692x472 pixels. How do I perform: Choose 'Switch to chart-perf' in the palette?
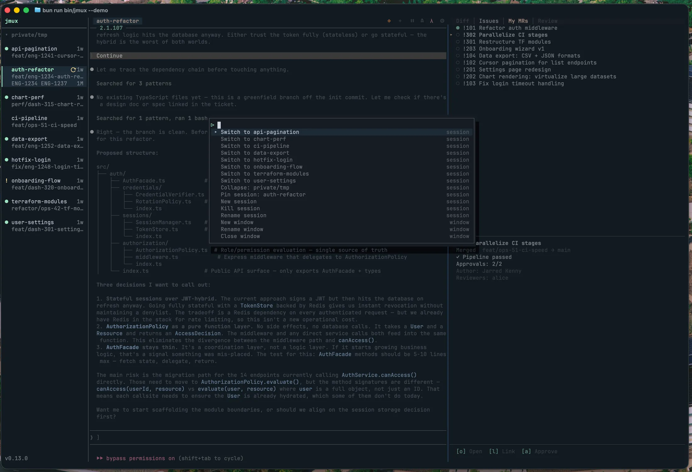(341, 139)
